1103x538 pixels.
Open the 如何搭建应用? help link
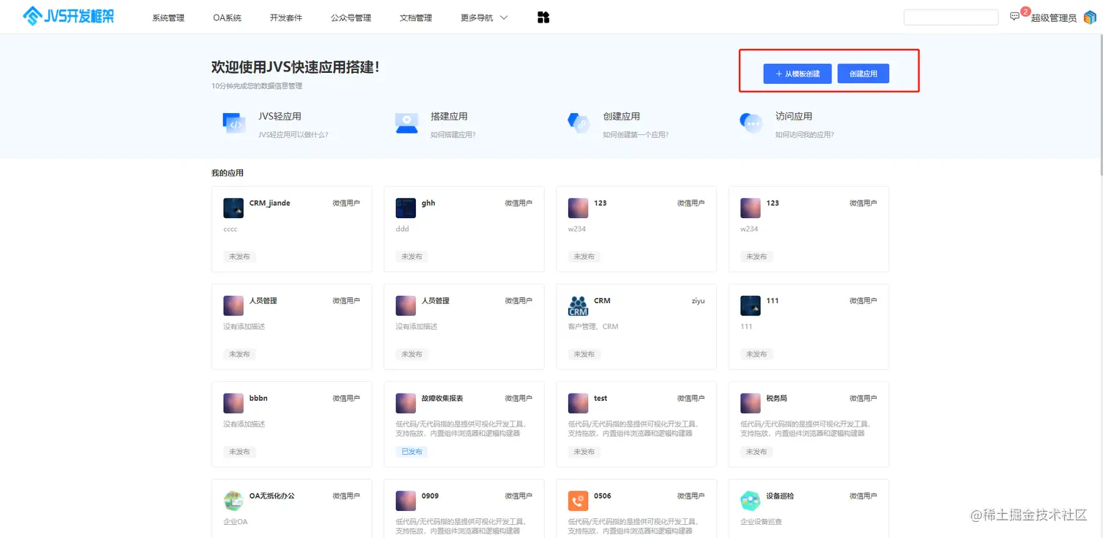tap(453, 135)
